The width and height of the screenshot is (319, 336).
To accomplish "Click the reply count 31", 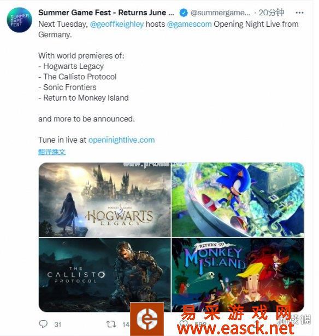I will [x=58, y=325].
